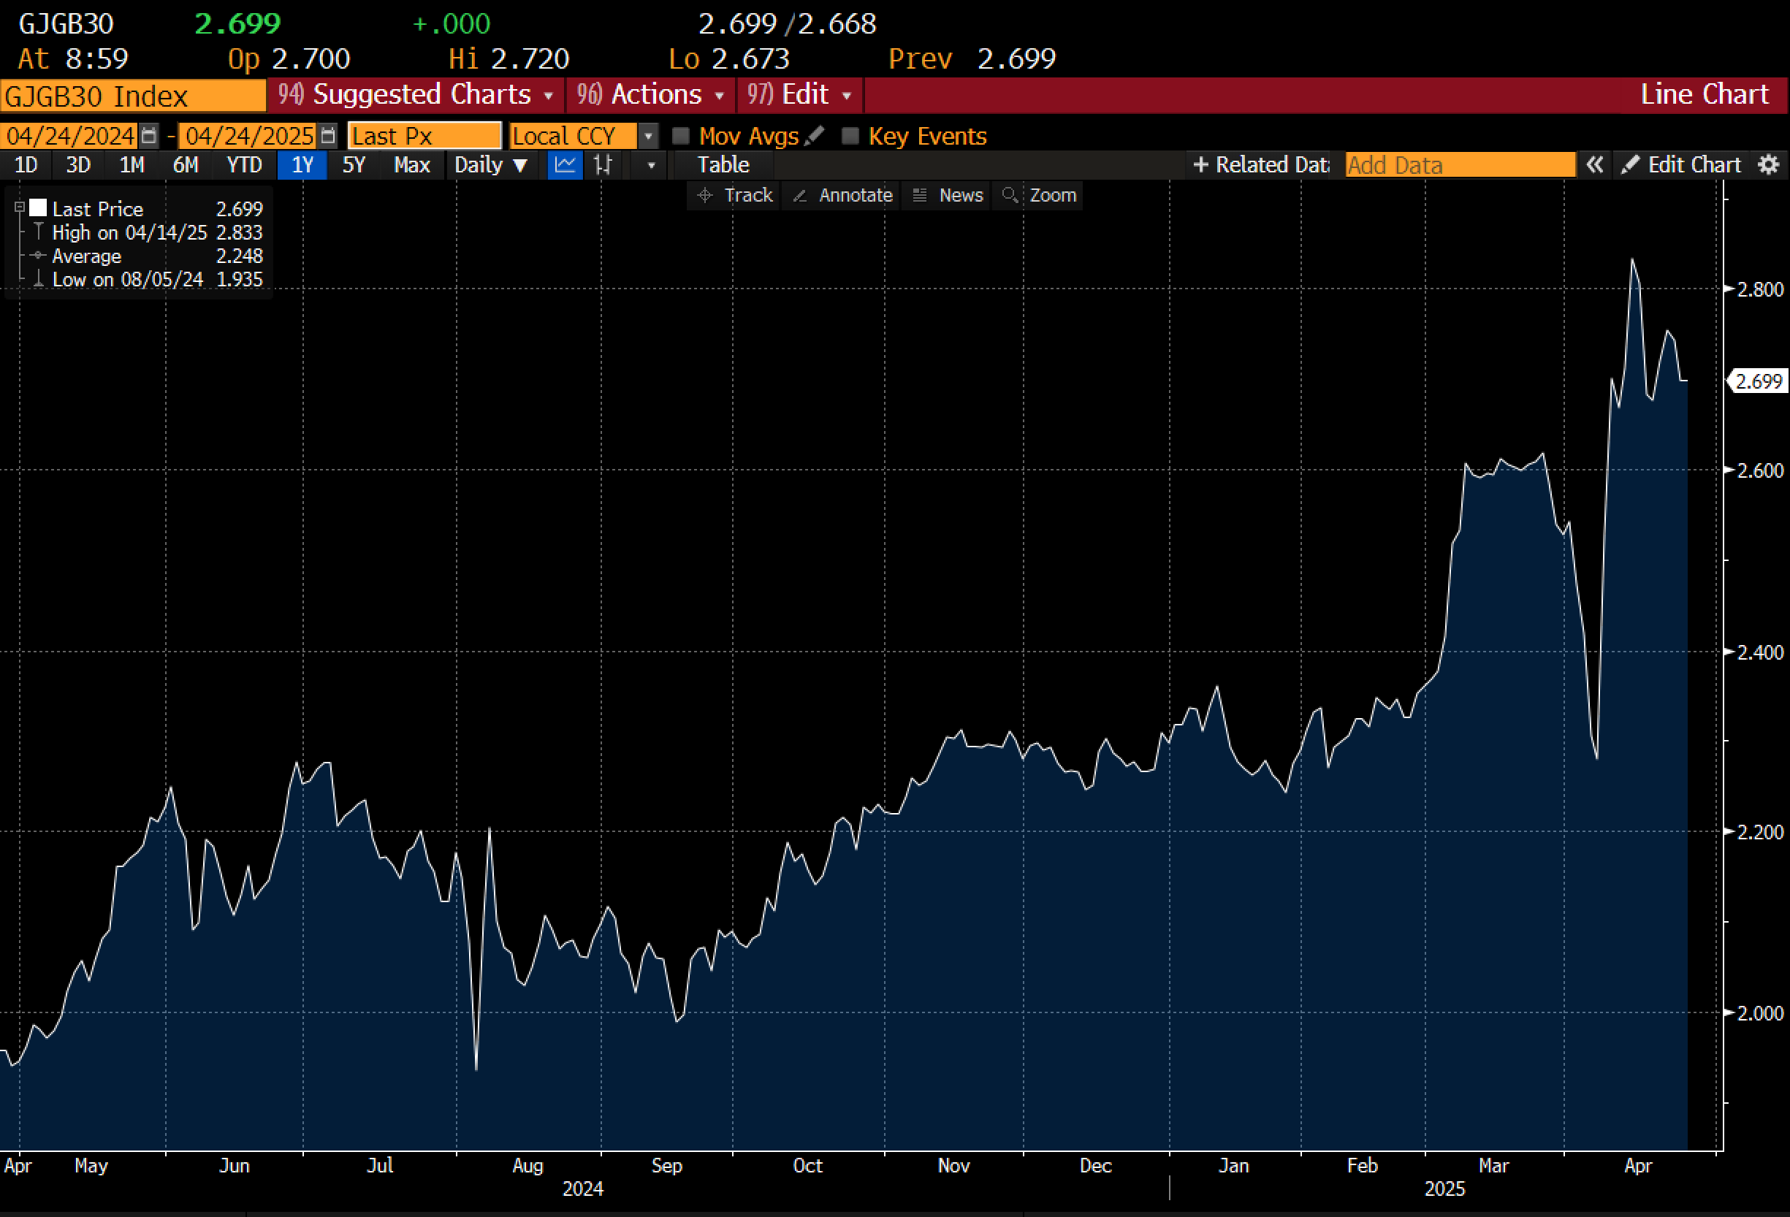Select the 6M range tab
This screenshot has height=1217, width=1790.
pos(186,165)
